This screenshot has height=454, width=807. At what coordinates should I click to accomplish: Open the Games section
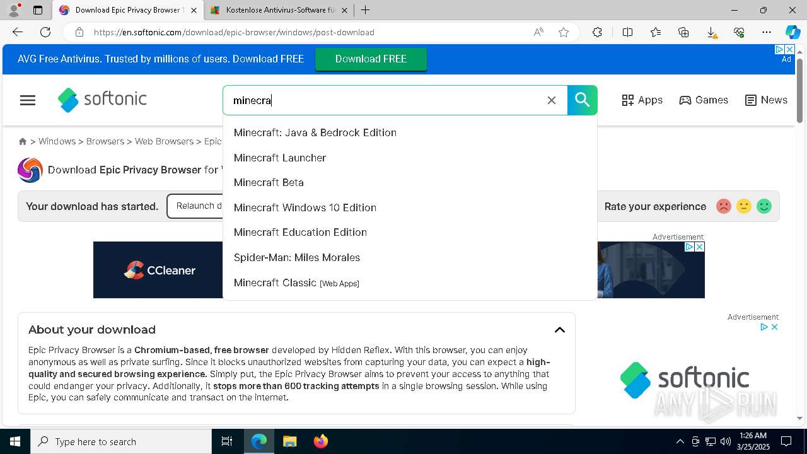[704, 100]
